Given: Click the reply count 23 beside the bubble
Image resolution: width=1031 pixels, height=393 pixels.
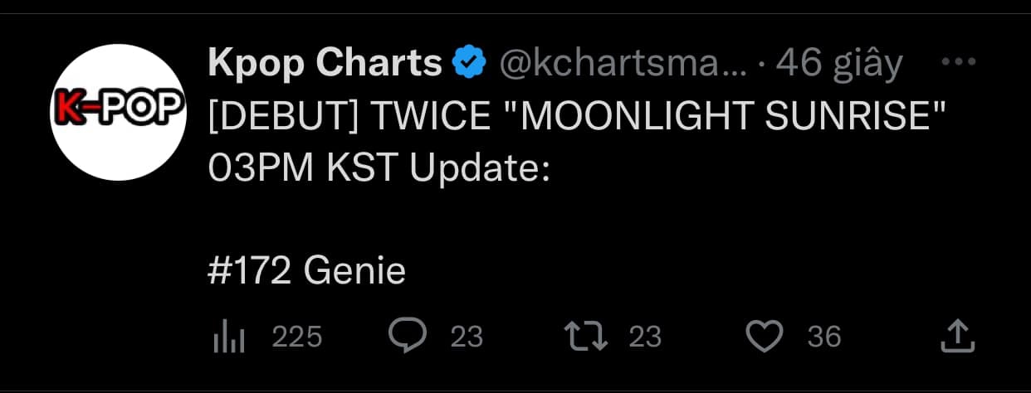Looking at the screenshot, I should 467,337.
